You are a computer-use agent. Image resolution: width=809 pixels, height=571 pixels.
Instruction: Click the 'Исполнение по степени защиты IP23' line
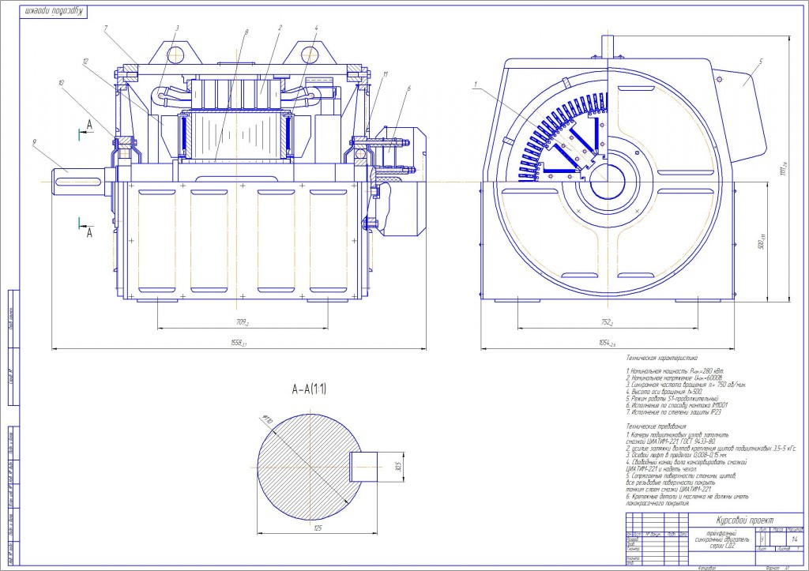click(673, 412)
